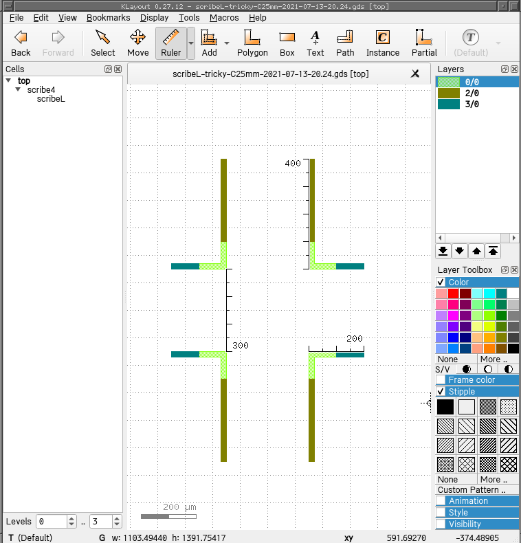Choose the Ruler tool

pyautogui.click(x=170, y=43)
